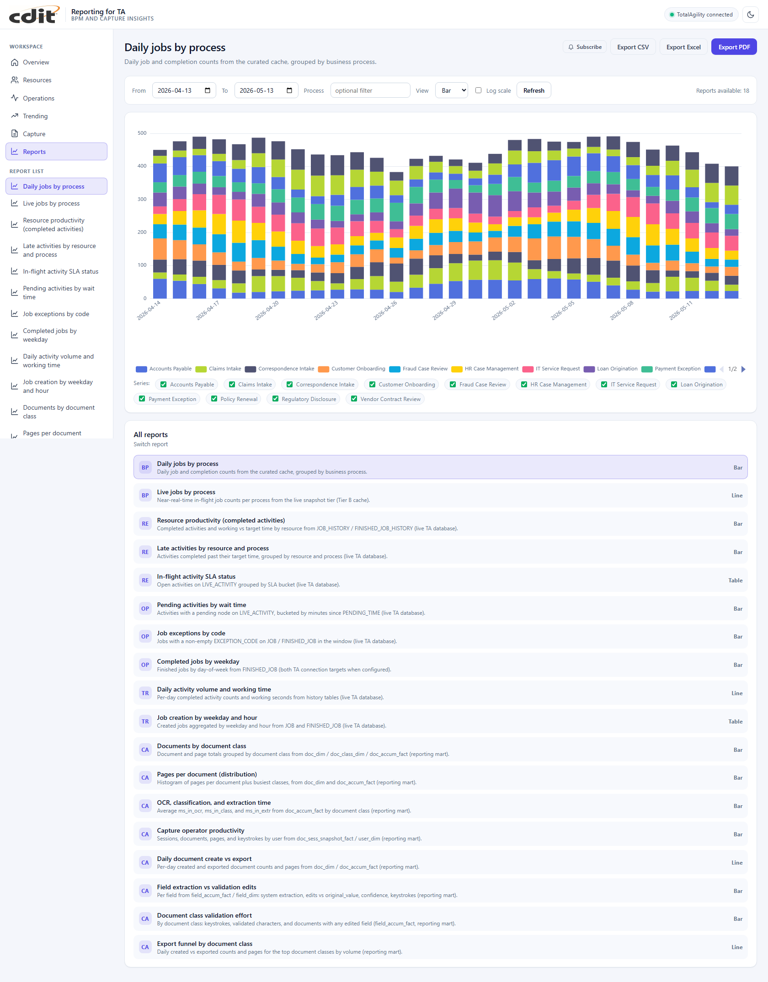Uncheck Correspondence Intake series

[x=289, y=385]
